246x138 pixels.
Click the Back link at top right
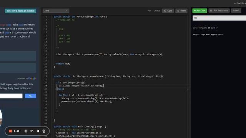240,3
